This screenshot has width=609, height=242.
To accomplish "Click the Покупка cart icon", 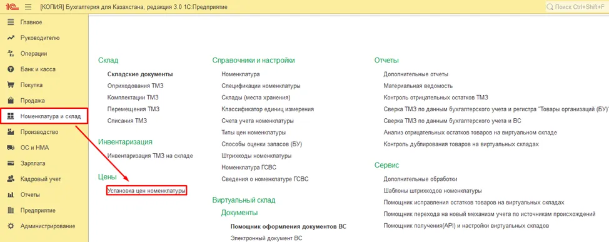I will pyautogui.click(x=11, y=84).
